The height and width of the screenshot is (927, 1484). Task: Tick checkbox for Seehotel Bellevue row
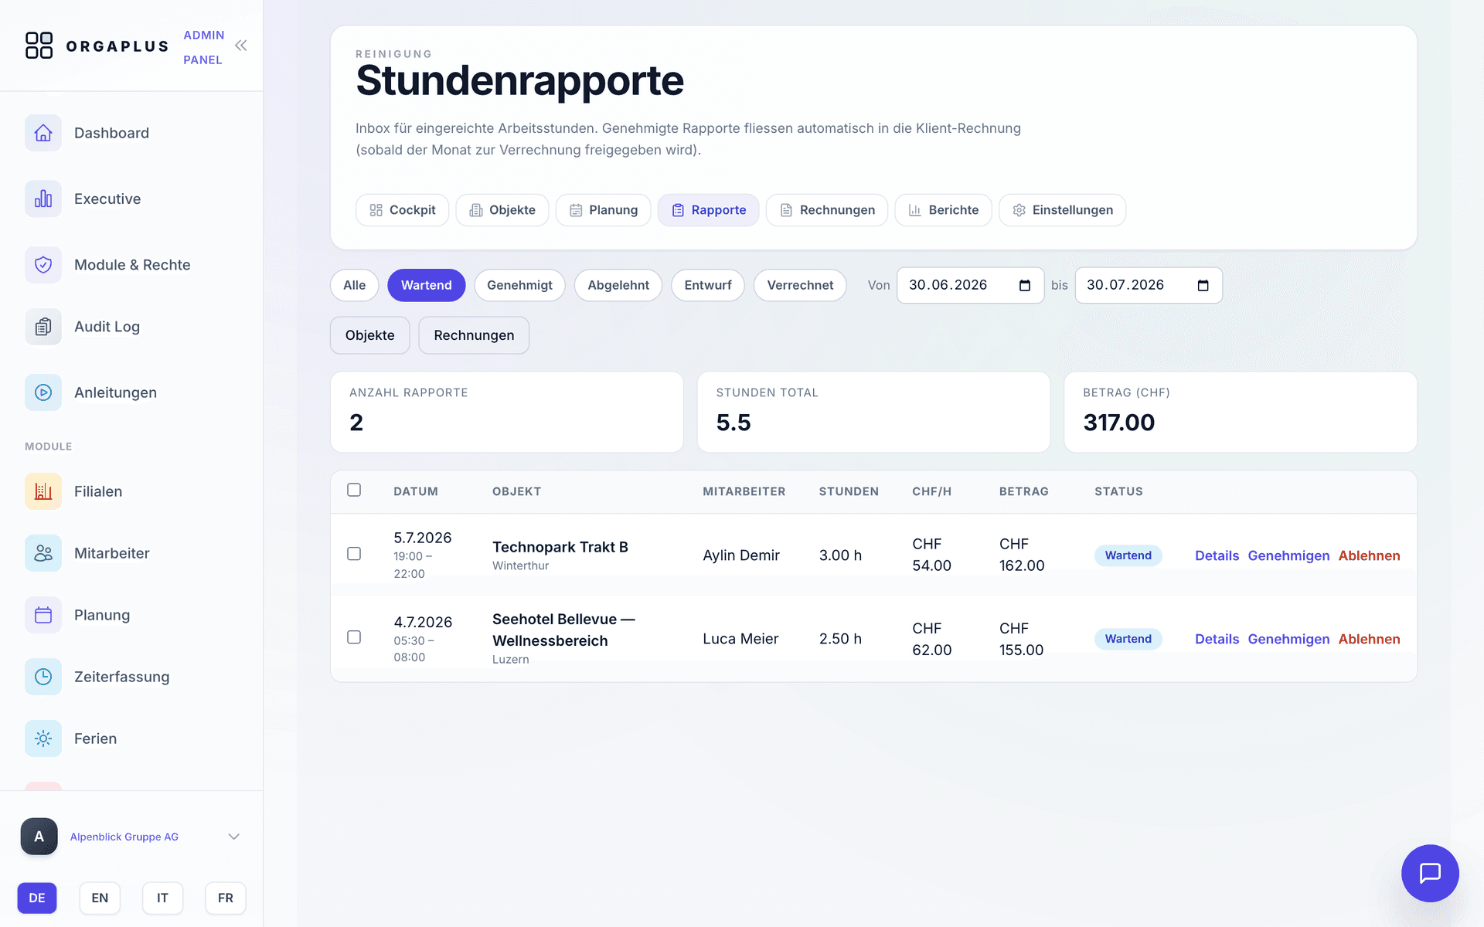coord(354,637)
